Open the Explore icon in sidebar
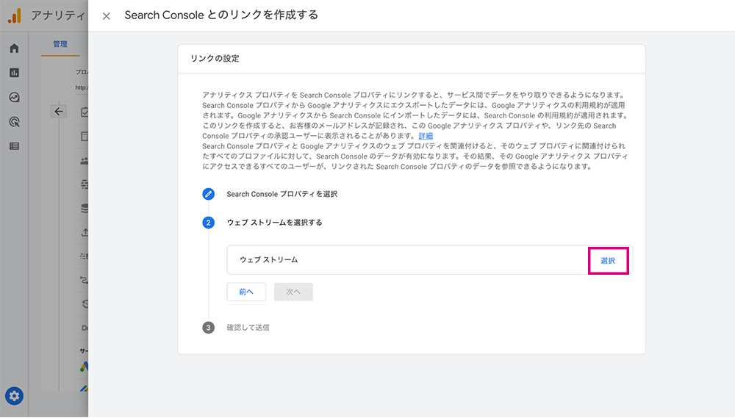 (14, 98)
